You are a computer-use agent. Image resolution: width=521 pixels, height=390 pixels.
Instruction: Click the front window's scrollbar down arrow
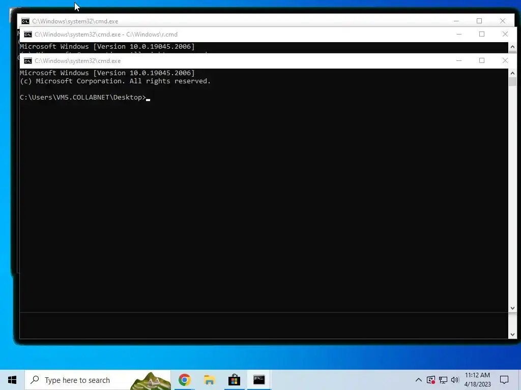click(512, 308)
